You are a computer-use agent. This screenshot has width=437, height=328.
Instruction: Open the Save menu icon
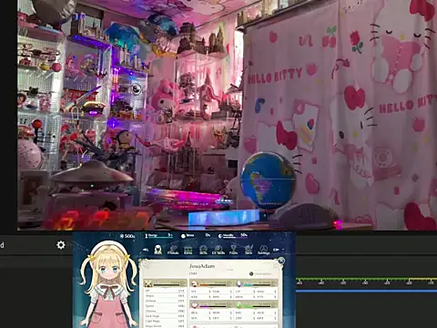click(249, 250)
